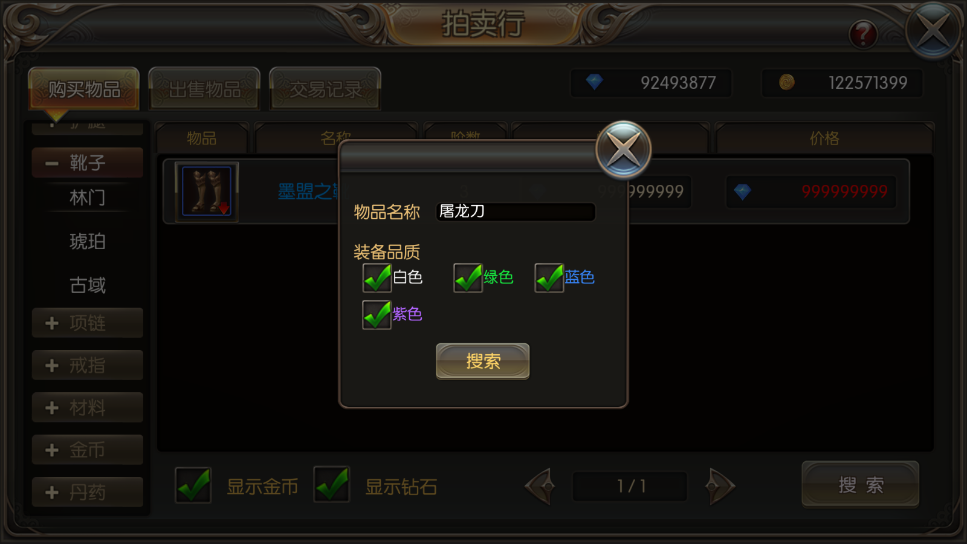Expand the 戒指 category

[88, 365]
